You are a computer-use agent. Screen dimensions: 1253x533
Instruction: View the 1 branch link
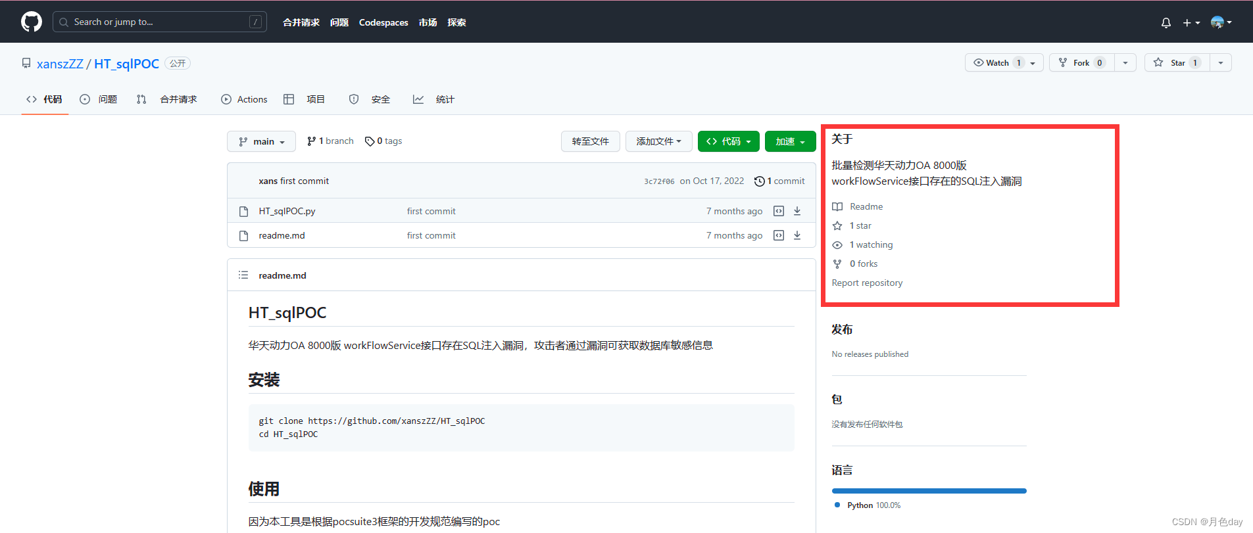[330, 141]
